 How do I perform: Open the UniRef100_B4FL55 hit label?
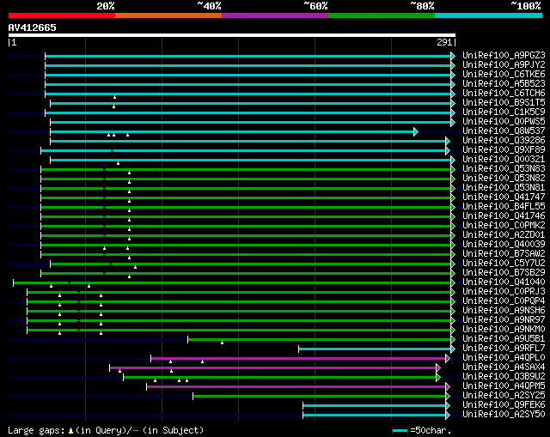pos(503,207)
